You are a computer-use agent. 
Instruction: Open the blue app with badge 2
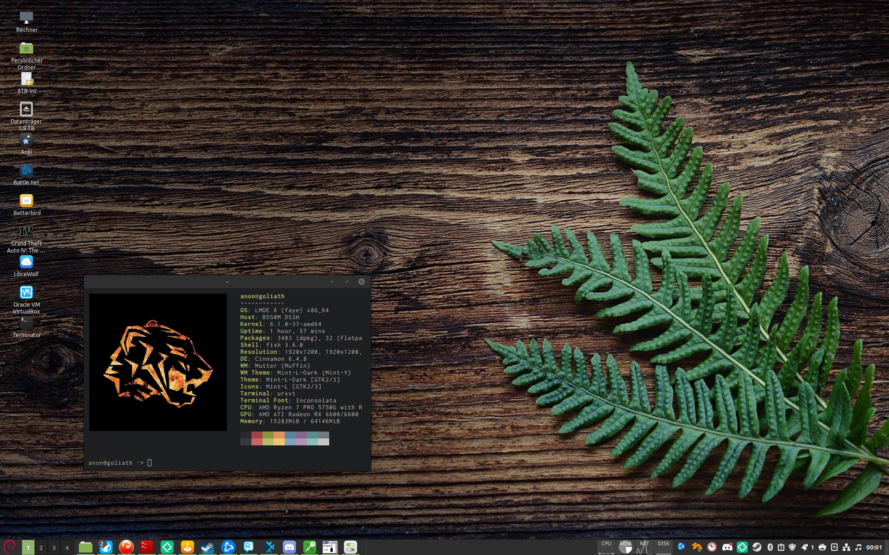pos(106,547)
